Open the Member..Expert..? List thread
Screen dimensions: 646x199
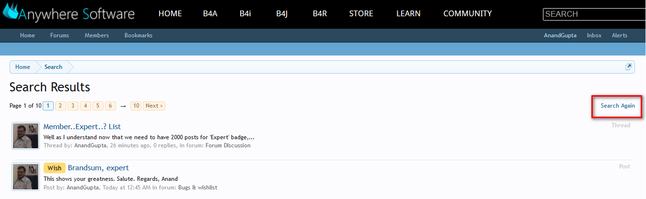click(x=82, y=127)
